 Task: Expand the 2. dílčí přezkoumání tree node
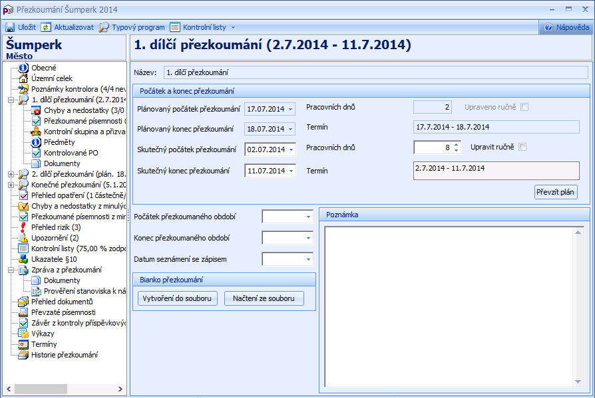click(11, 174)
